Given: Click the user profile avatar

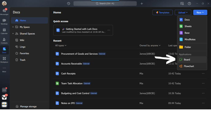Looking at the screenshot, I should (4, 3).
